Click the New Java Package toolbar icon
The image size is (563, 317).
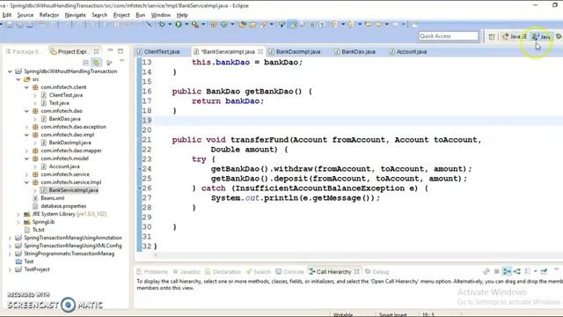[214, 25]
